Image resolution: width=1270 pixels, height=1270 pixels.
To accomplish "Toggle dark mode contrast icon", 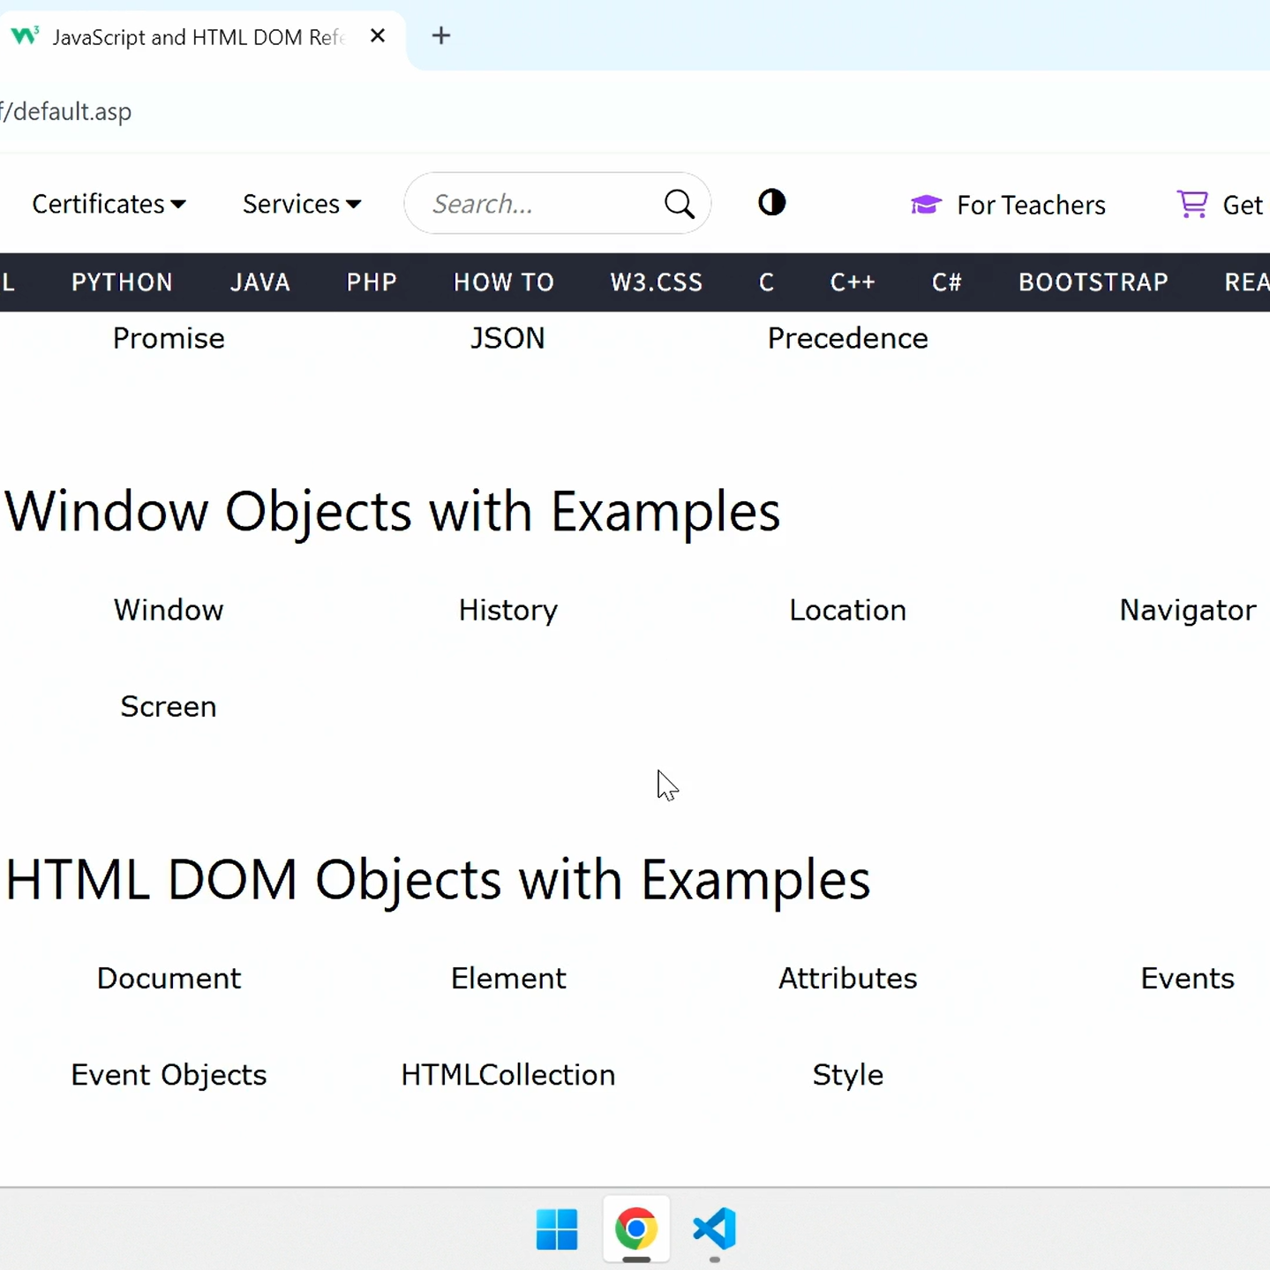I will coord(771,203).
